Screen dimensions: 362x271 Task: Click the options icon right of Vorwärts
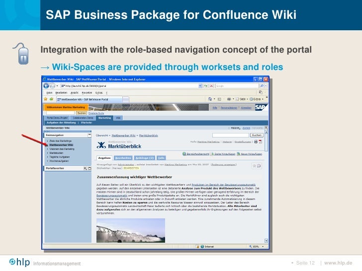click(x=266, y=128)
